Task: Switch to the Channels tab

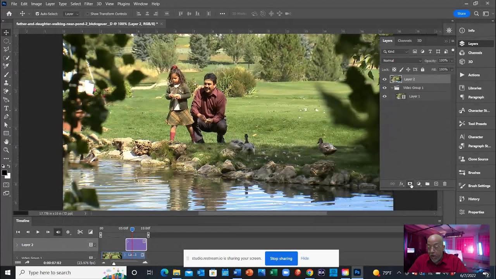Action: pos(405,41)
